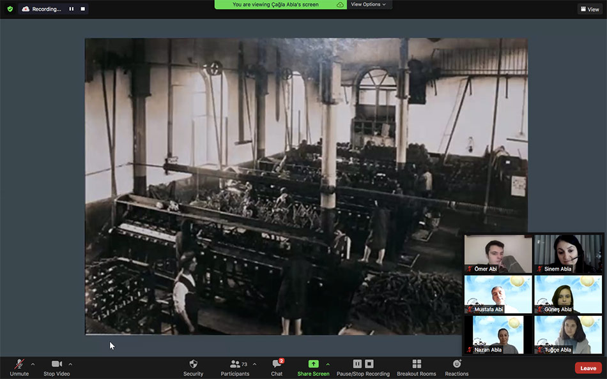
Task: Select Tuğçe Abla's video thumbnail
Action: pyautogui.click(x=568, y=334)
